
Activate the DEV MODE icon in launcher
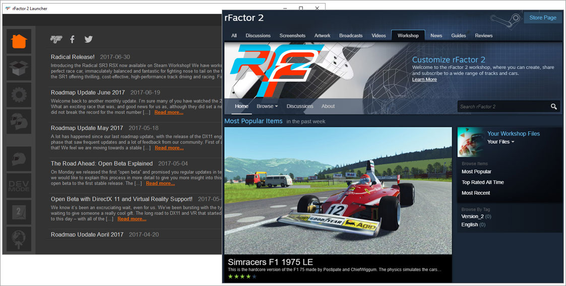tap(19, 185)
